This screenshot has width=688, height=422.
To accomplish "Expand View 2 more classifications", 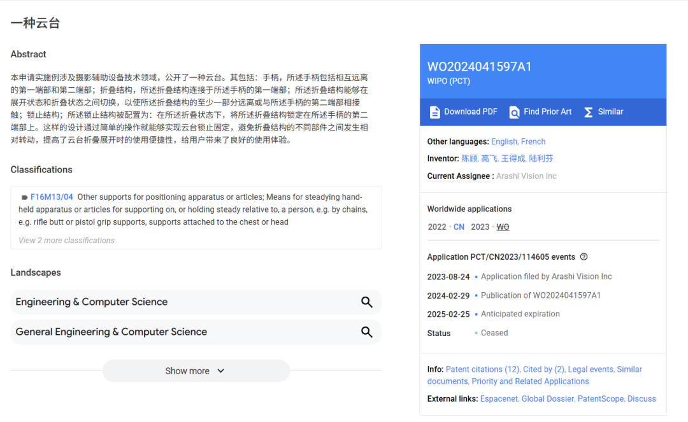I will tap(66, 241).
